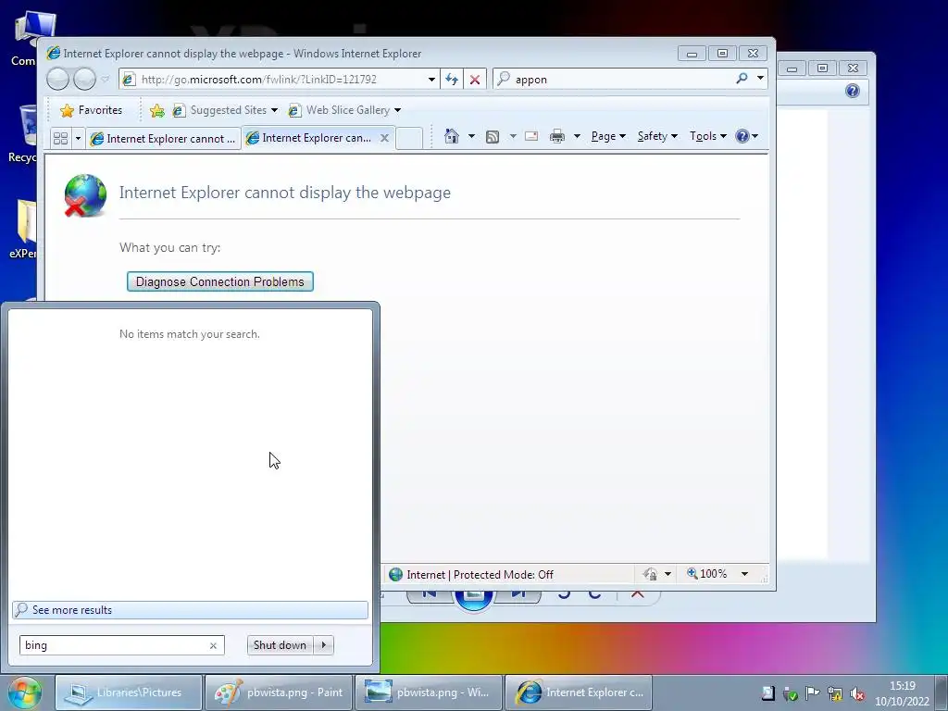Click the Favorites star button
This screenshot has width=948, height=711.
(92, 110)
